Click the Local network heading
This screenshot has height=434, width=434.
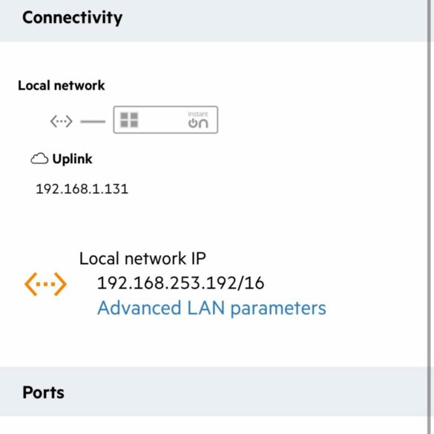(62, 85)
